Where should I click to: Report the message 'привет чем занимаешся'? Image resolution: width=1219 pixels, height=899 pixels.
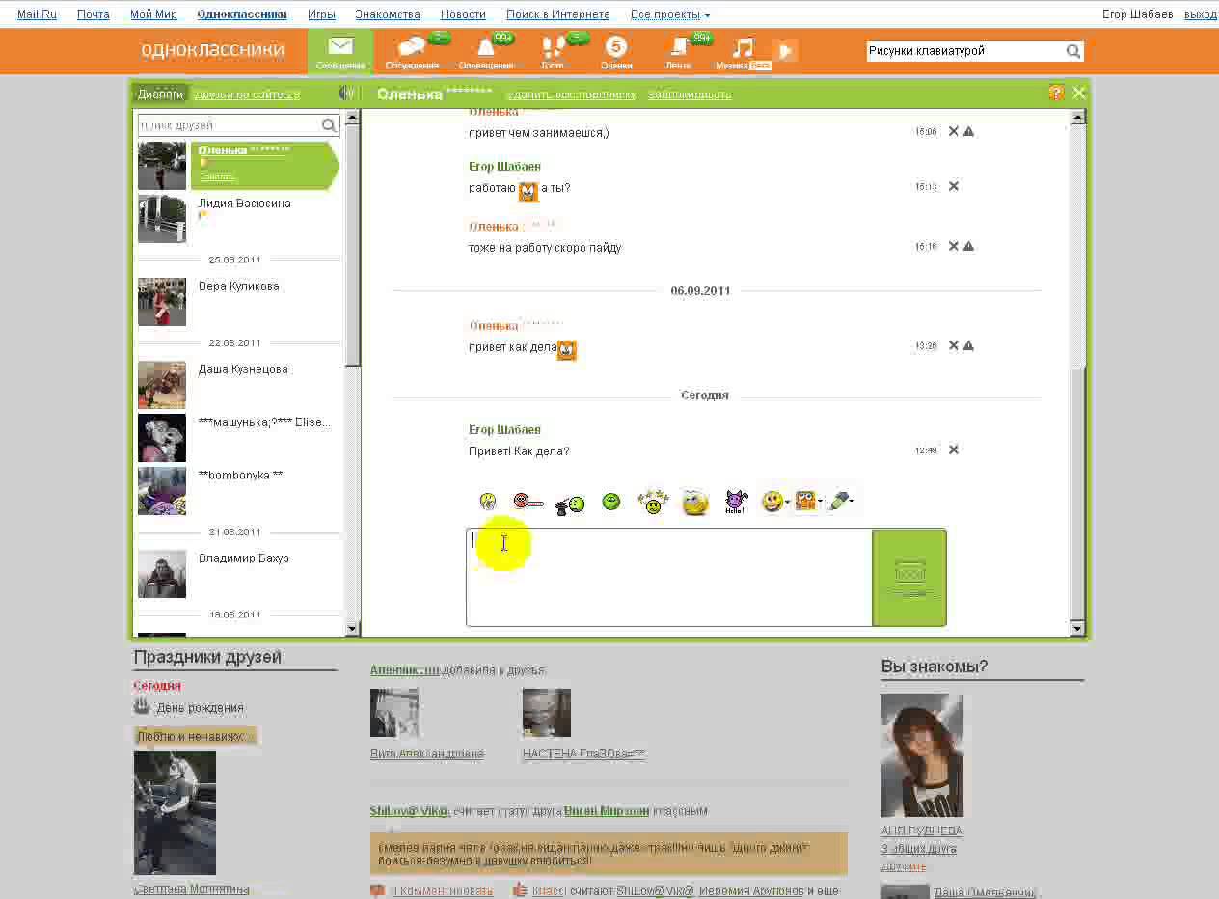(968, 131)
